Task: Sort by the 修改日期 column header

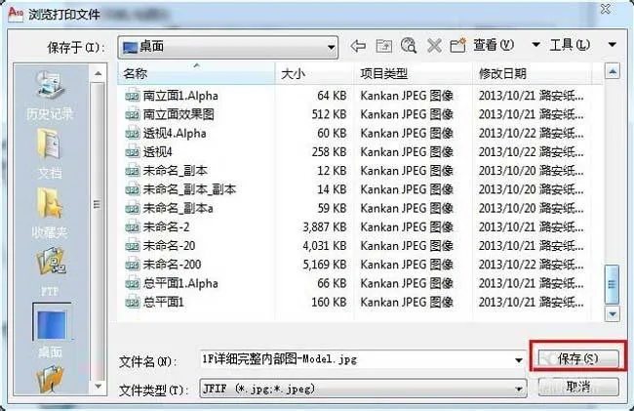Action: (x=533, y=73)
